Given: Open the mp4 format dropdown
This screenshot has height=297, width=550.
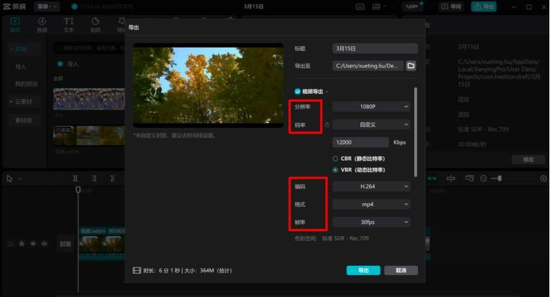Looking at the screenshot, I should pyautogui.click(x=371, y=205).
